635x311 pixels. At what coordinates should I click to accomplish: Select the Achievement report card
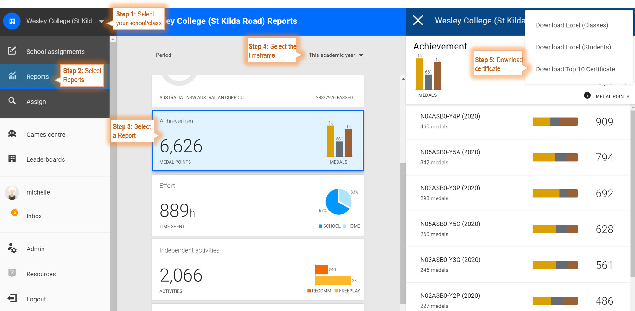click(x=258, y=140)
